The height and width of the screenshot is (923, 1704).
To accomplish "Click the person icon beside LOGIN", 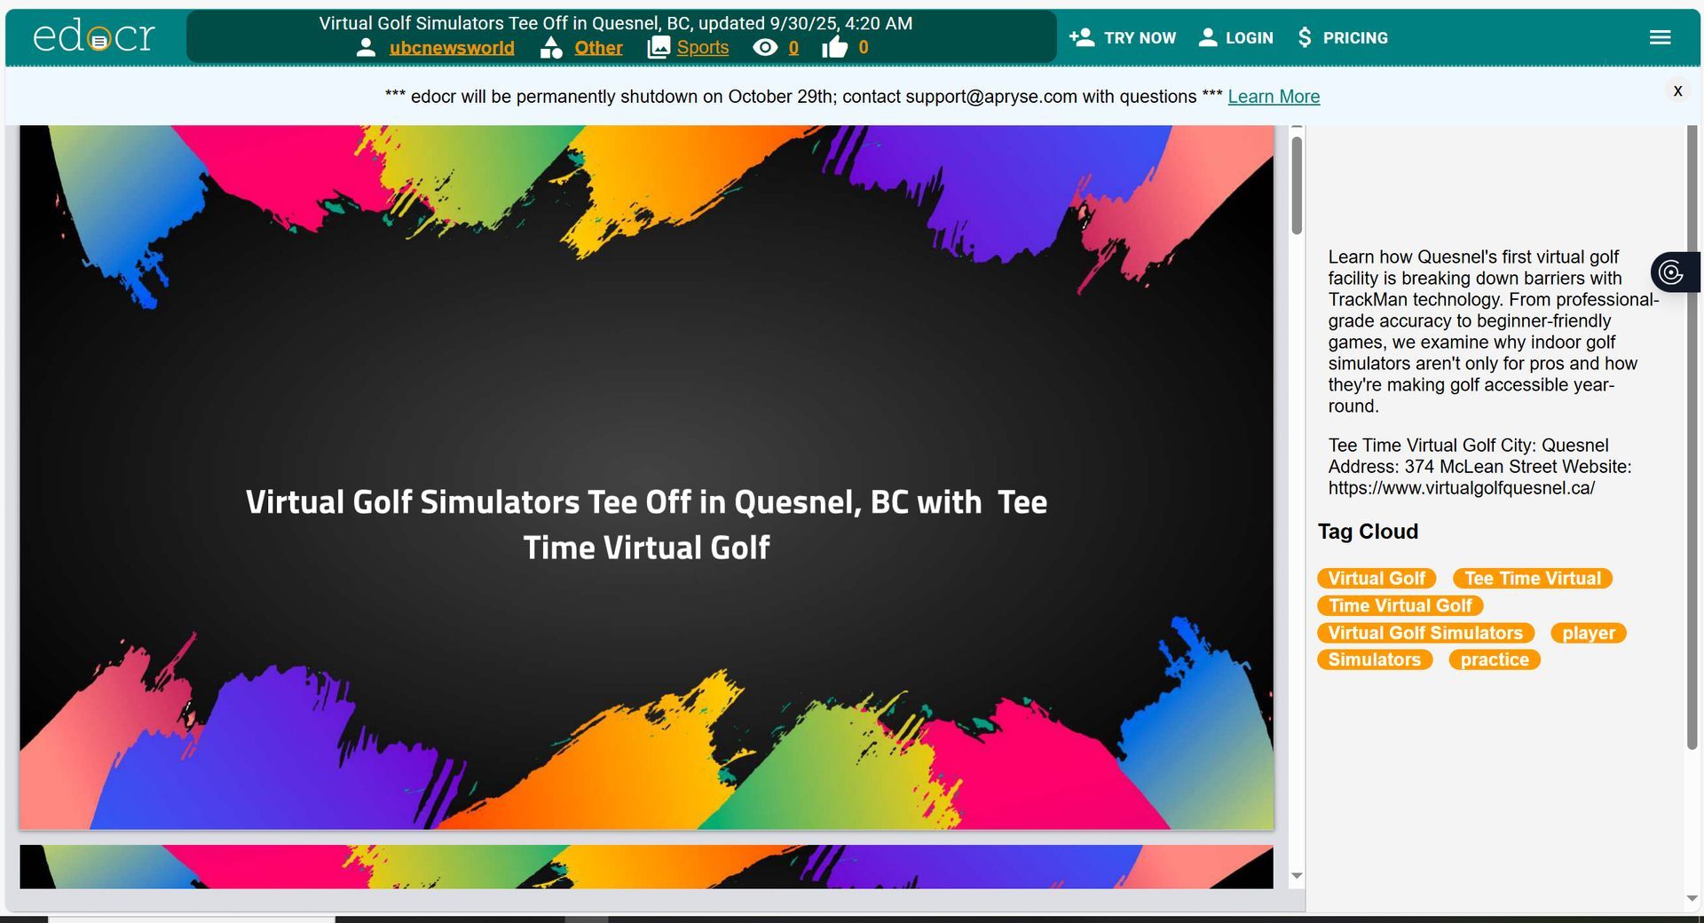I will click(x=1208, y=37).
